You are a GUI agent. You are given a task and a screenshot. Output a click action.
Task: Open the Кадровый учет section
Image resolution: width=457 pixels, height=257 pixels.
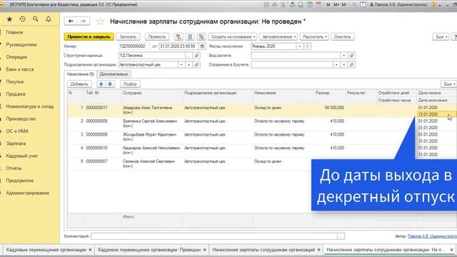point(22,156)
